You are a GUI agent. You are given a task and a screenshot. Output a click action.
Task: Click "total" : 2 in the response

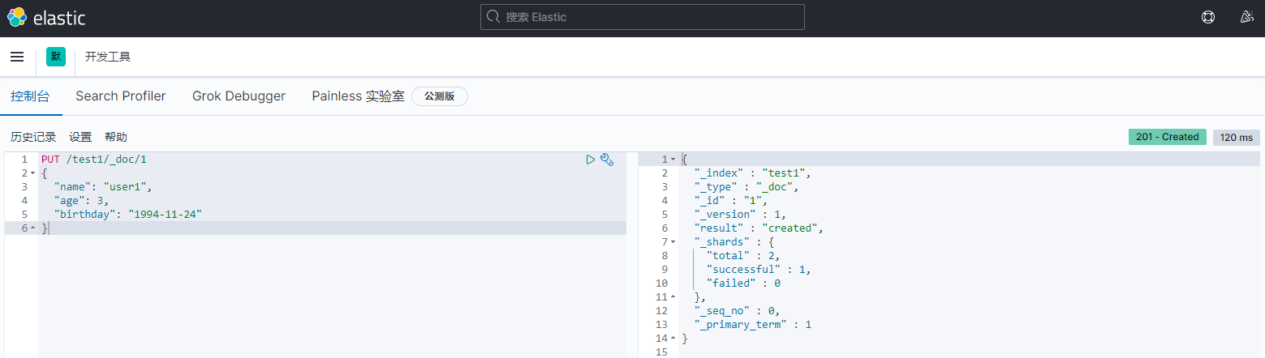coord(743,256)
